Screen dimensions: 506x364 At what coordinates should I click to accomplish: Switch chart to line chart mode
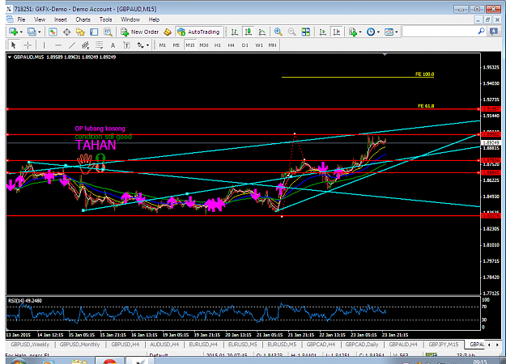point(262,32)
